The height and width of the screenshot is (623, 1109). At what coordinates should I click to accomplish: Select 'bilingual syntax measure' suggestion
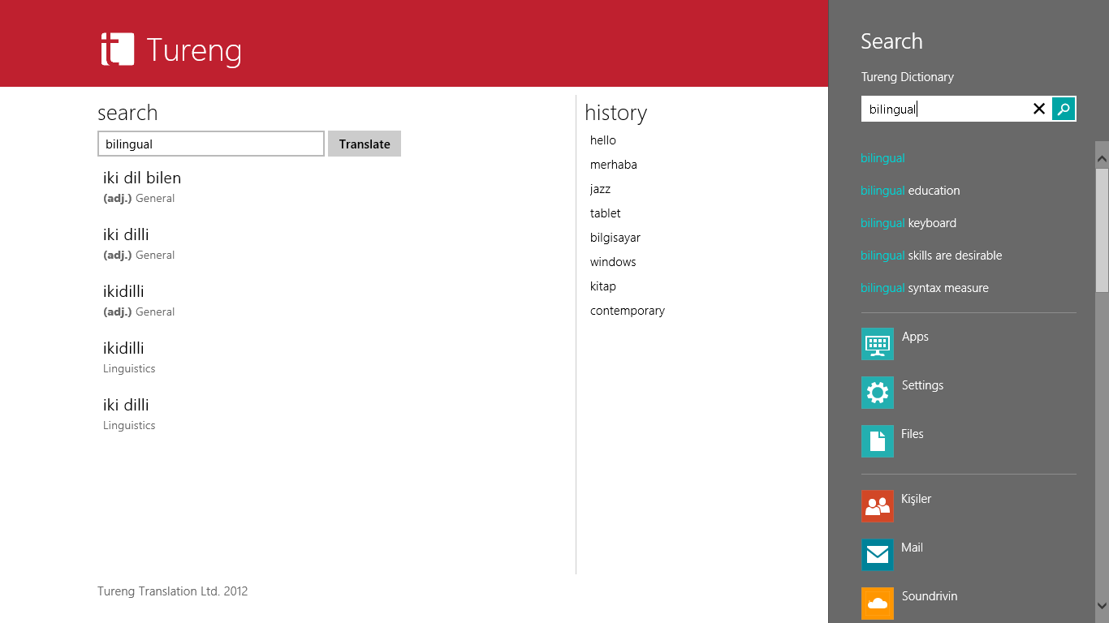pos(925,288)
